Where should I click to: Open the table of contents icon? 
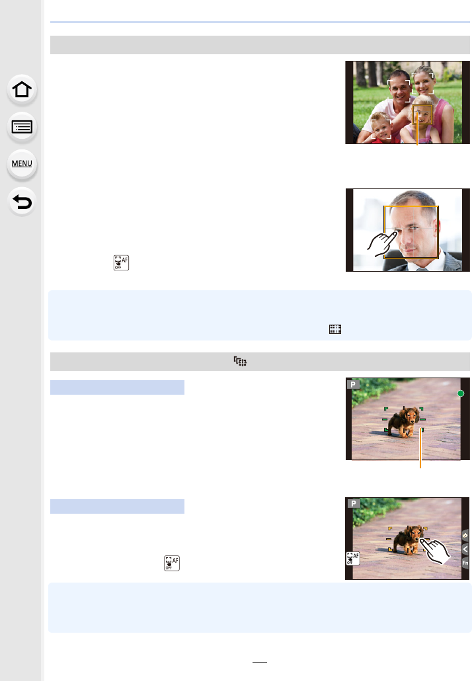[x=22, y=127]
